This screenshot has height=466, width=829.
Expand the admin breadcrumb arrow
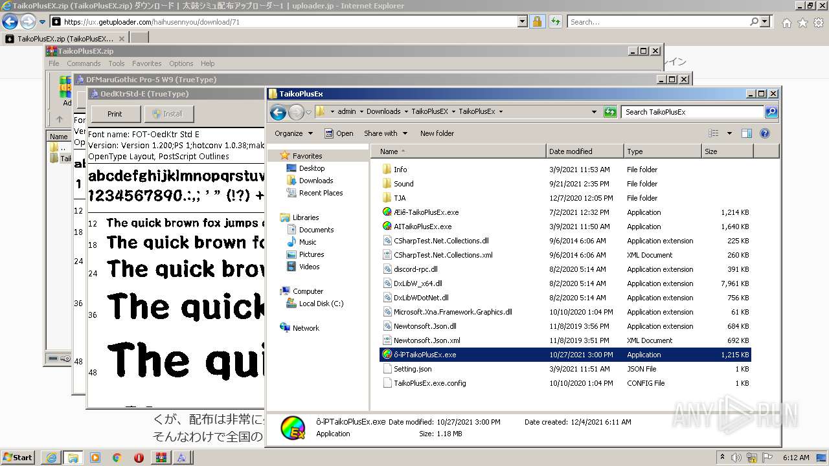coord(361,111)
